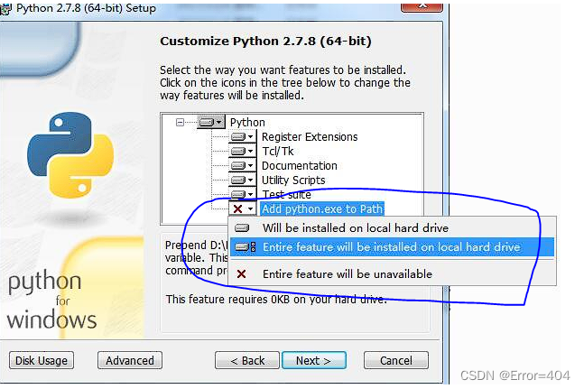Click the red X icon beside unavailable option

click(241, 274)
